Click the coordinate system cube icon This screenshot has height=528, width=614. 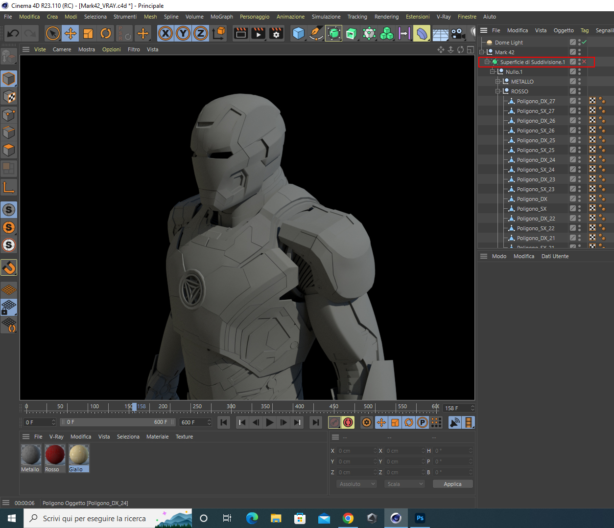click(x=219, y=34)
